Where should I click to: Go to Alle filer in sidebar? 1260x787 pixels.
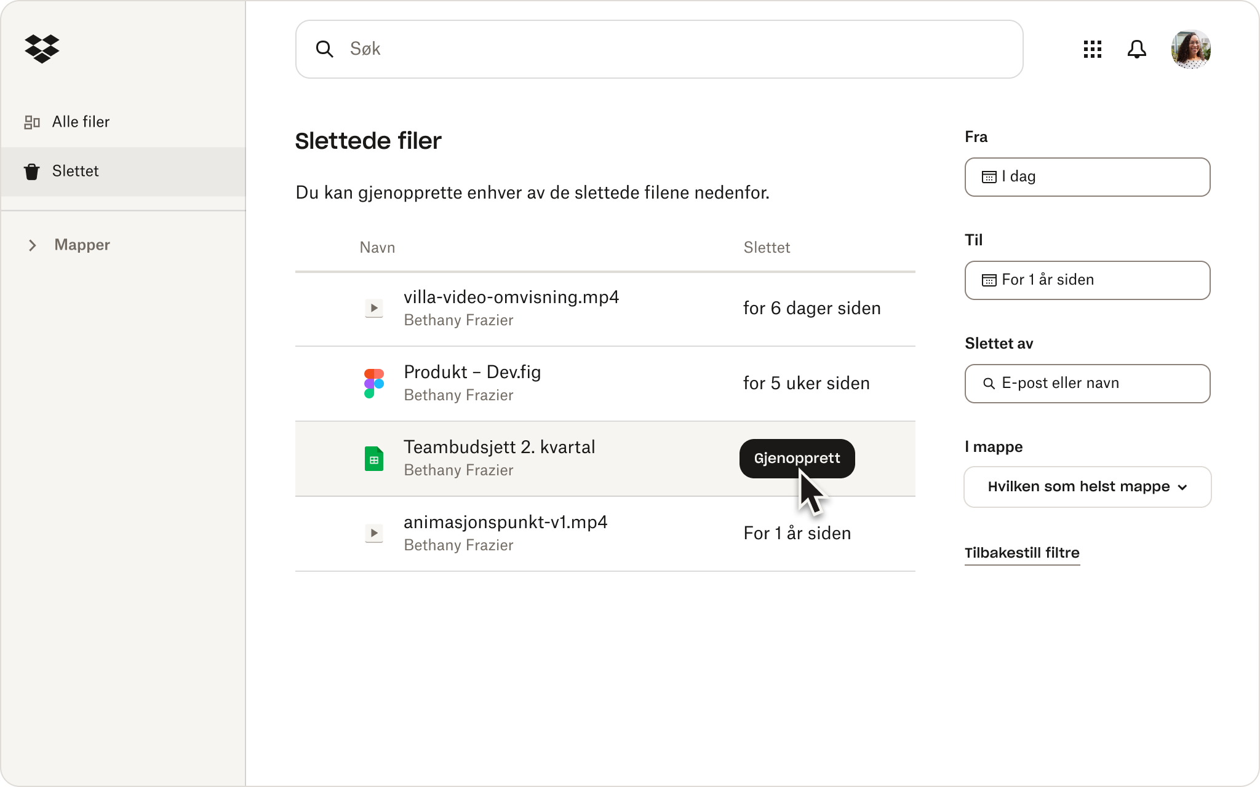(x=123, y=122)
